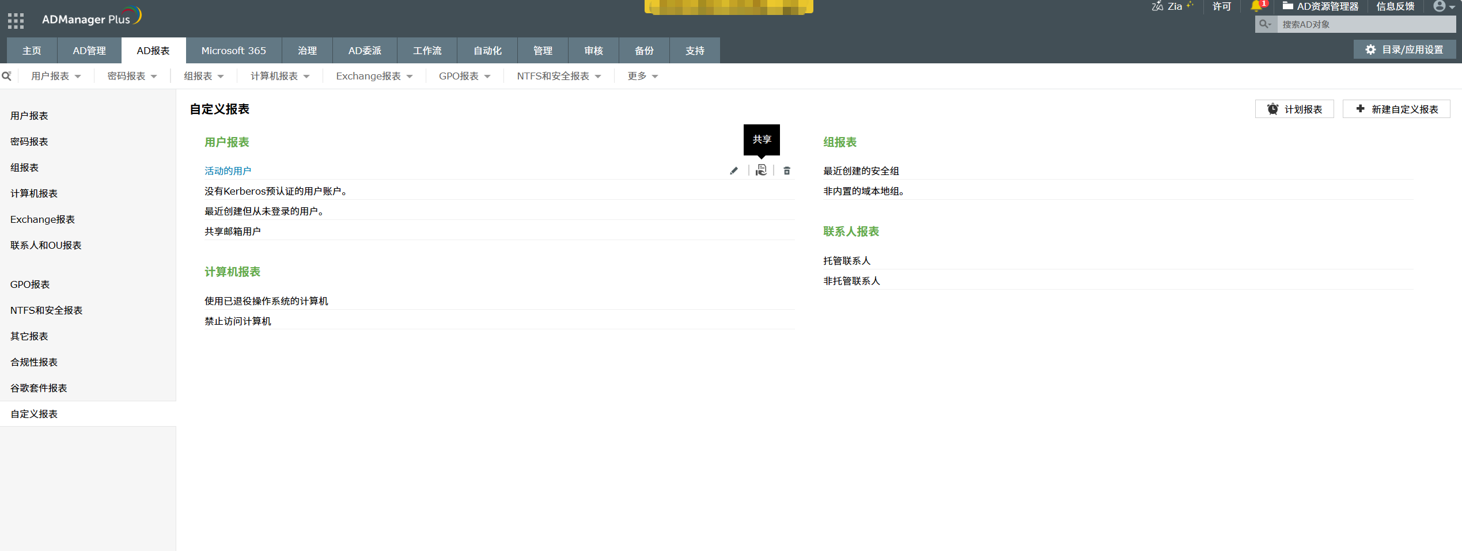
Task: Switch to the Microsoft 365 tab
Action: click(233, 51)
